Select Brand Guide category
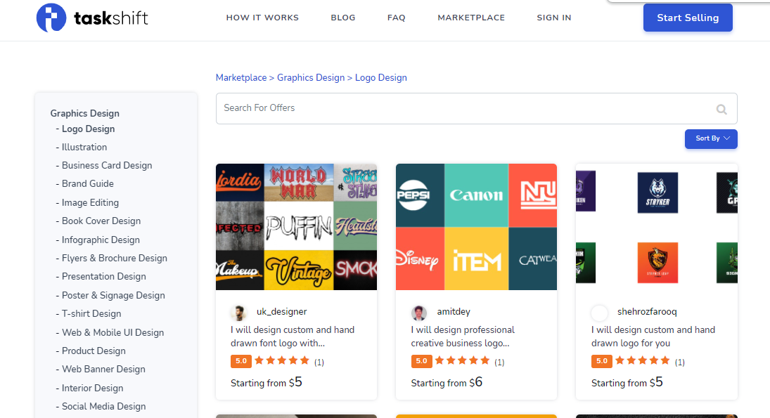Image resolution: width=770 pixels, height=418 pixels. [x=87, y=183]
